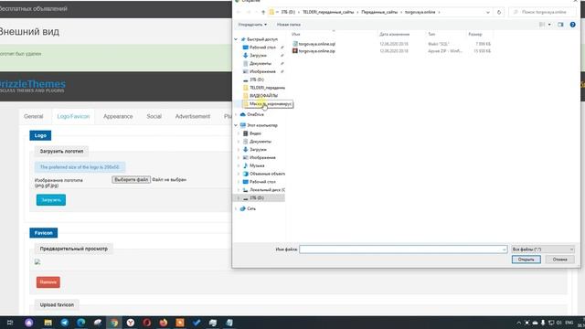Refresh the file dialog folder listing
Image resolution: width=585 pixels, height=329 pixels.
point(499,12)
